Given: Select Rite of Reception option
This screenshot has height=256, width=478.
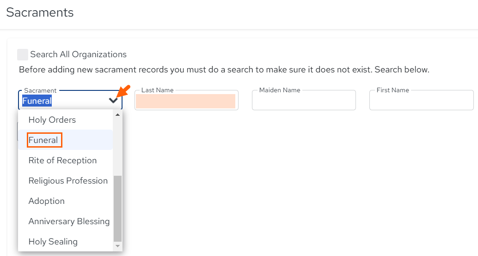Looking at the screenshot, I should point(66,160).
